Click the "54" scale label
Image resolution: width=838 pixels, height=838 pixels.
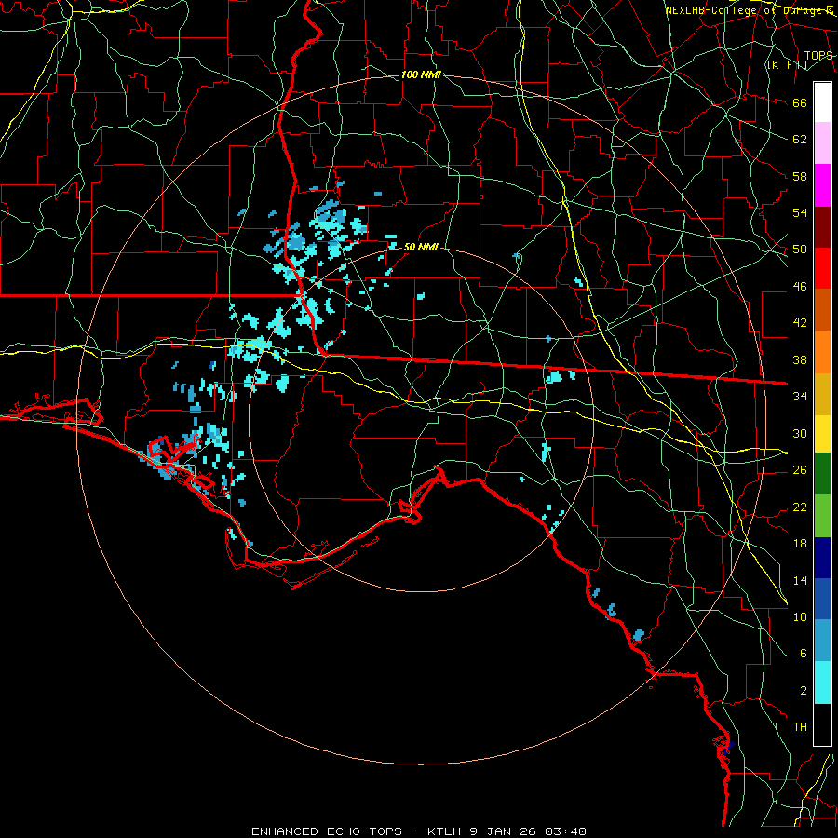click(800, 212)
